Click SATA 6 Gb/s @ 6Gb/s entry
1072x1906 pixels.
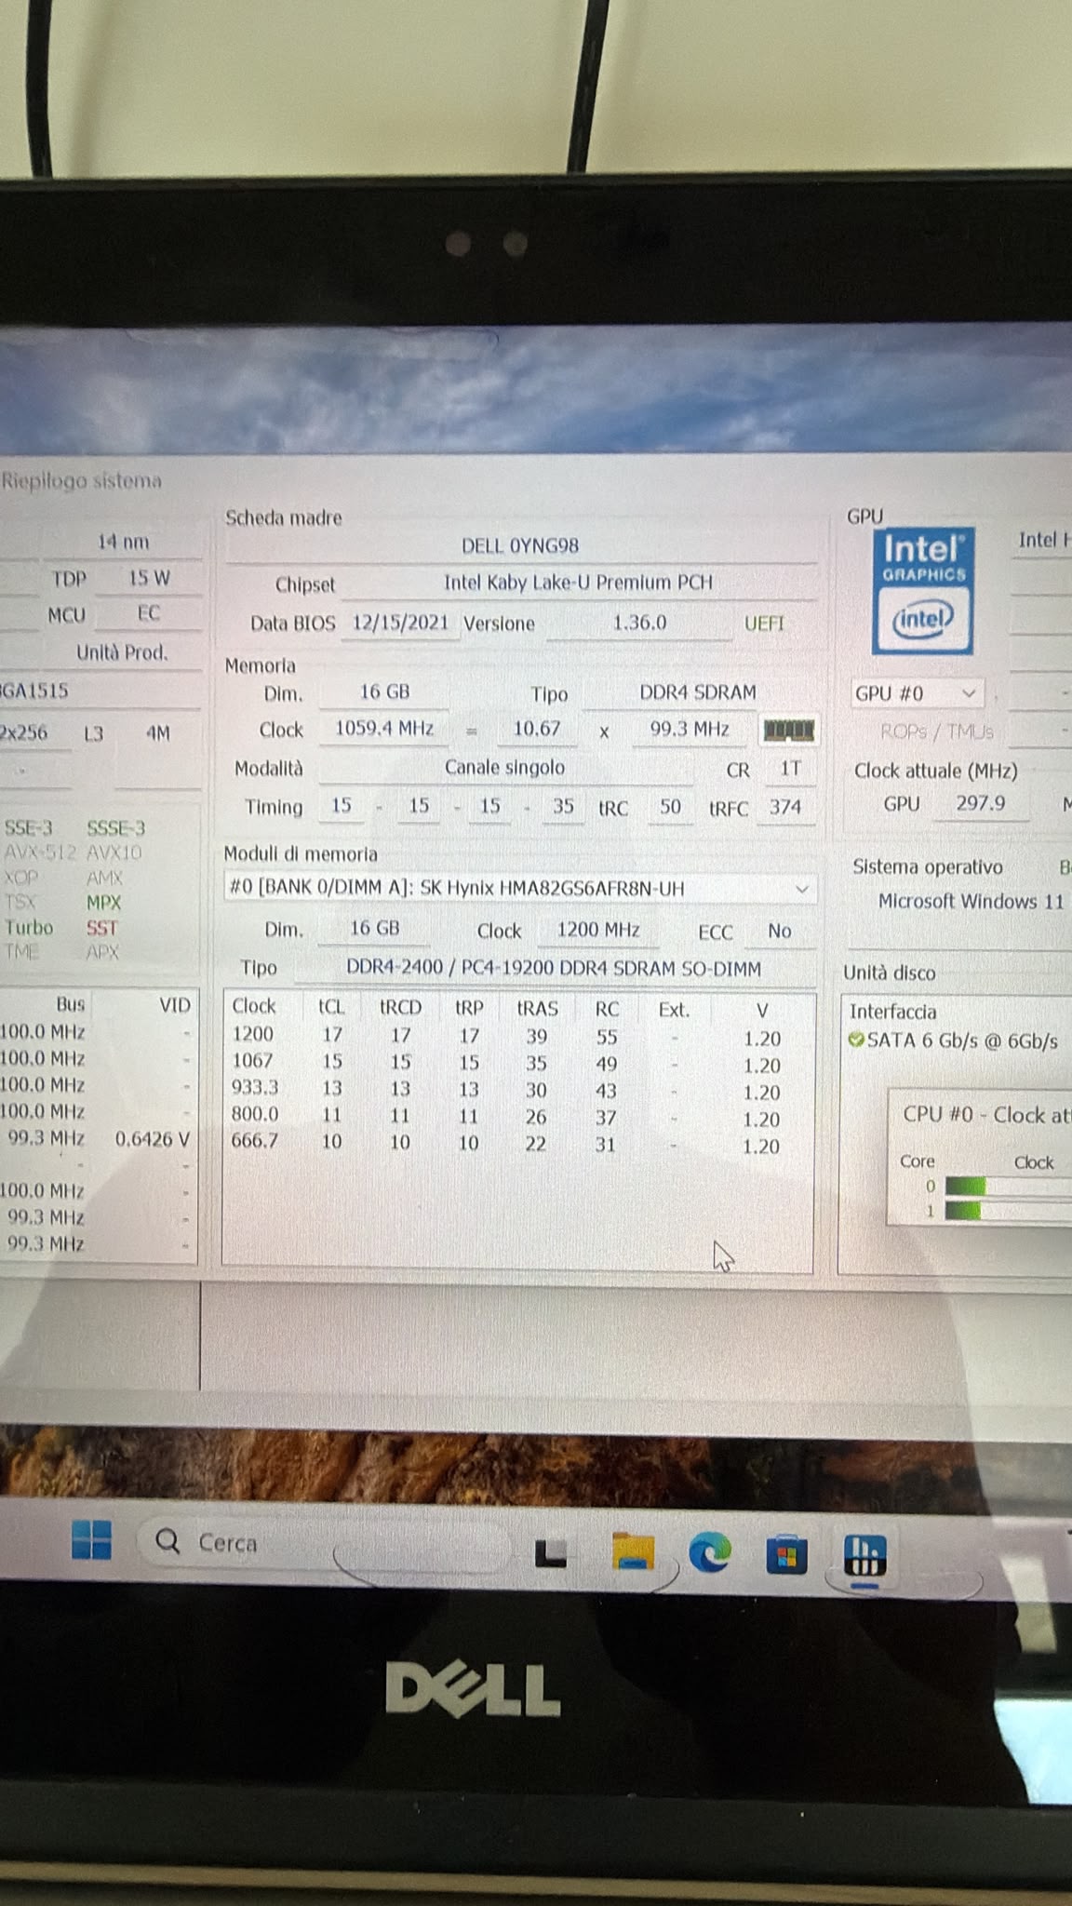(x=962, y=1040)
